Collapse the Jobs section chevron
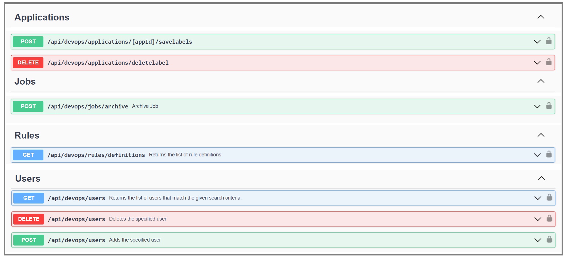565x260 pixels. [x=541, y=81]
